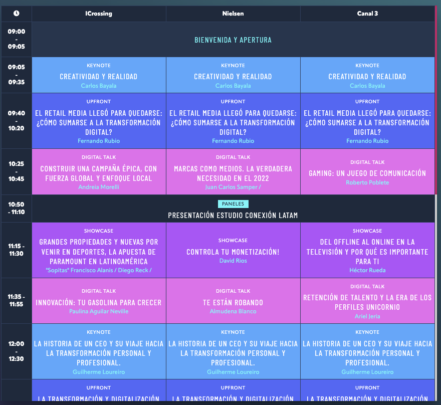Select the ICrossing column header
The image size is (441, 405).
[99, 14]
